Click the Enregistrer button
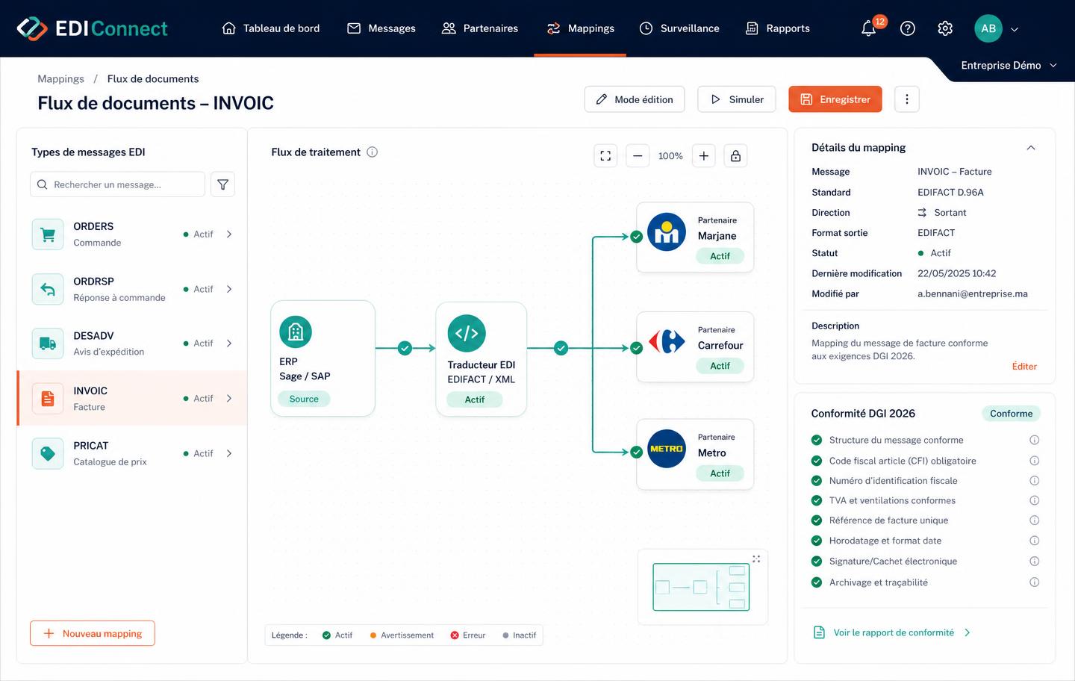This screenshot has height=681, width=1075. [x=835, y=99]
